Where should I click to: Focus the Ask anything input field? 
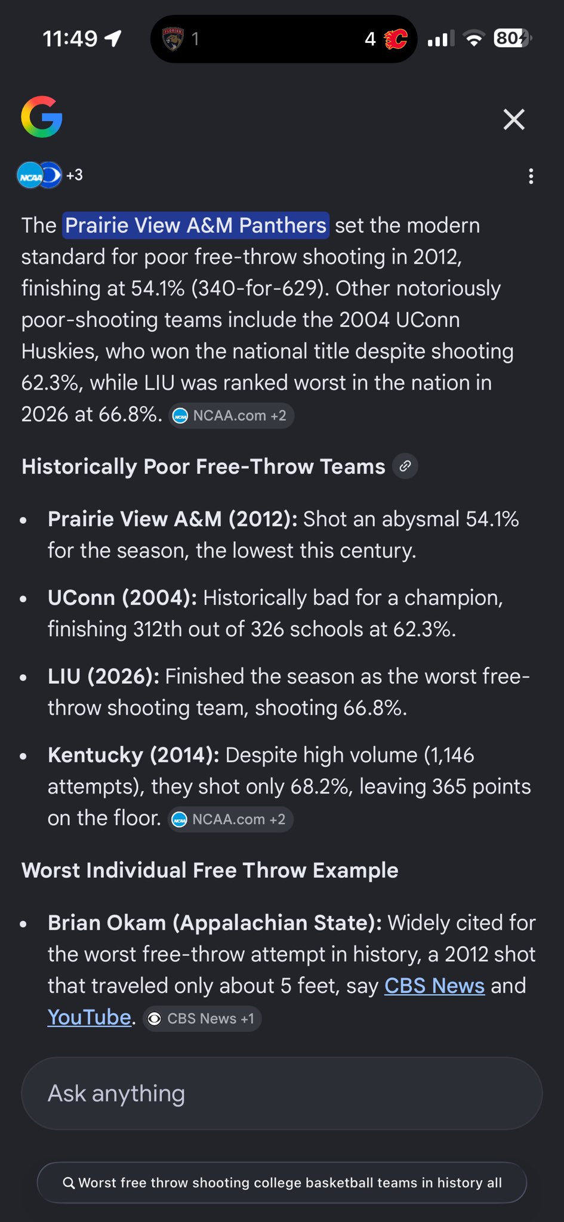coord(282,1094)
